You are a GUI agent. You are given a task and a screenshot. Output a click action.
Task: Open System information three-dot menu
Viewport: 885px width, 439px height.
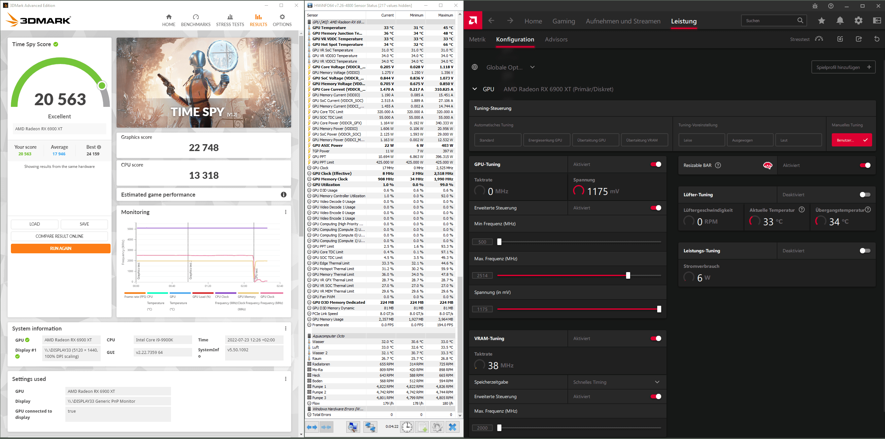coord(286,329)
